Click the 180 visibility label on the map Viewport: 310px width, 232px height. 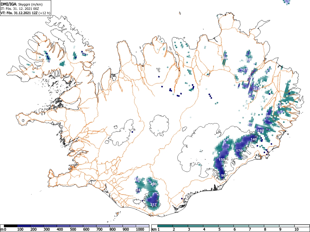coord(261,131)
